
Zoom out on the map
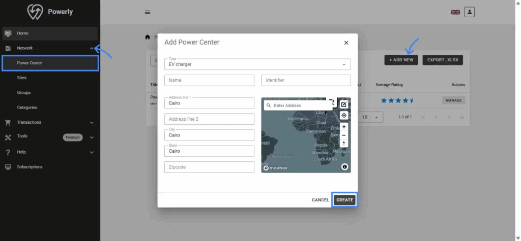(x=344, y=135)
